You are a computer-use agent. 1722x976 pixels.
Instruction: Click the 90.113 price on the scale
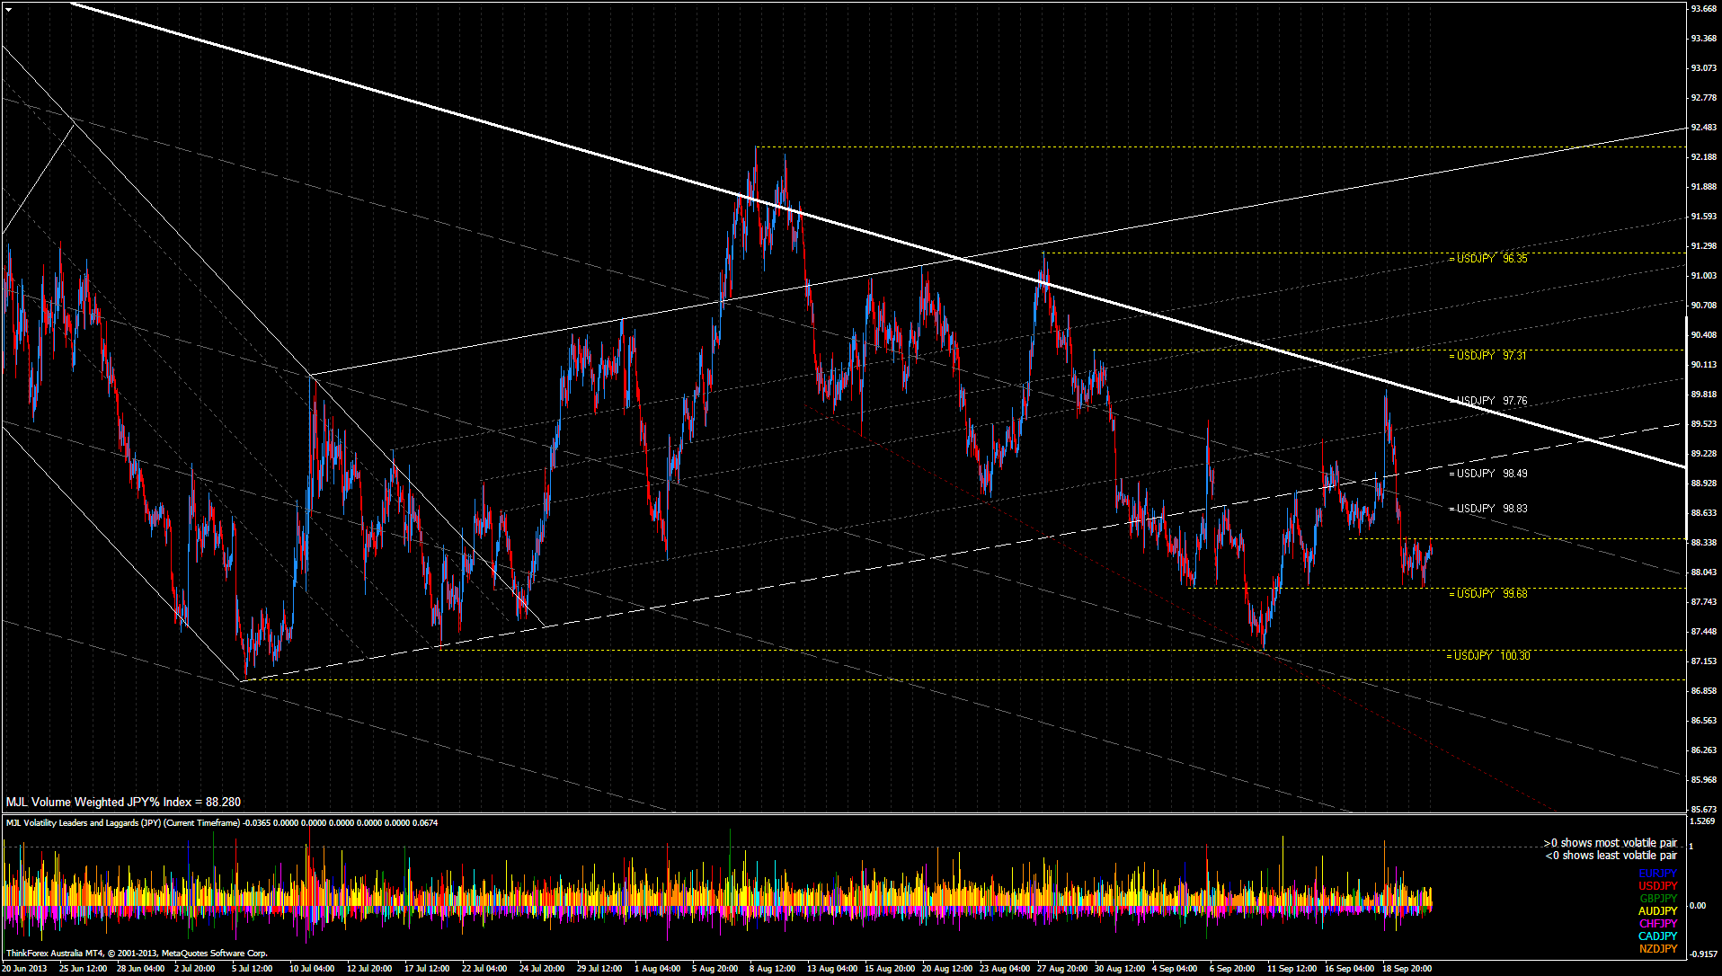(x=1704, y=365)
